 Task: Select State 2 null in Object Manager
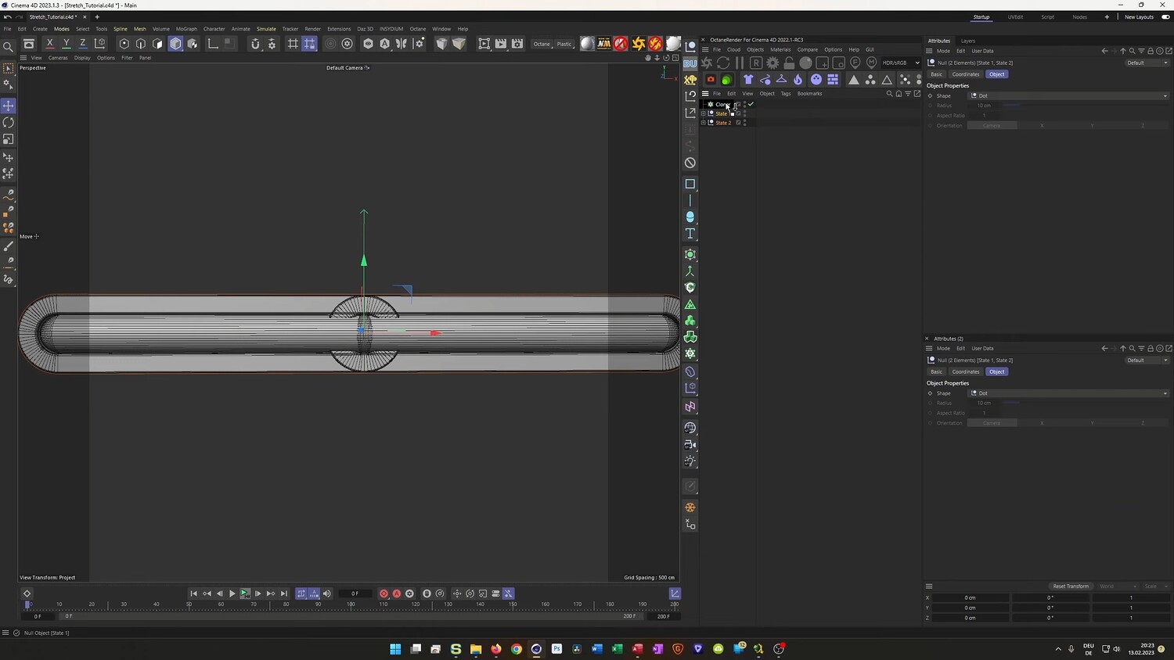coord(723,123)
